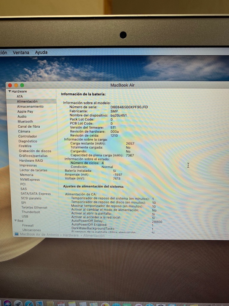Zoom the window with green button
Viewport: 229px width, 306px height.
[22, 85]
